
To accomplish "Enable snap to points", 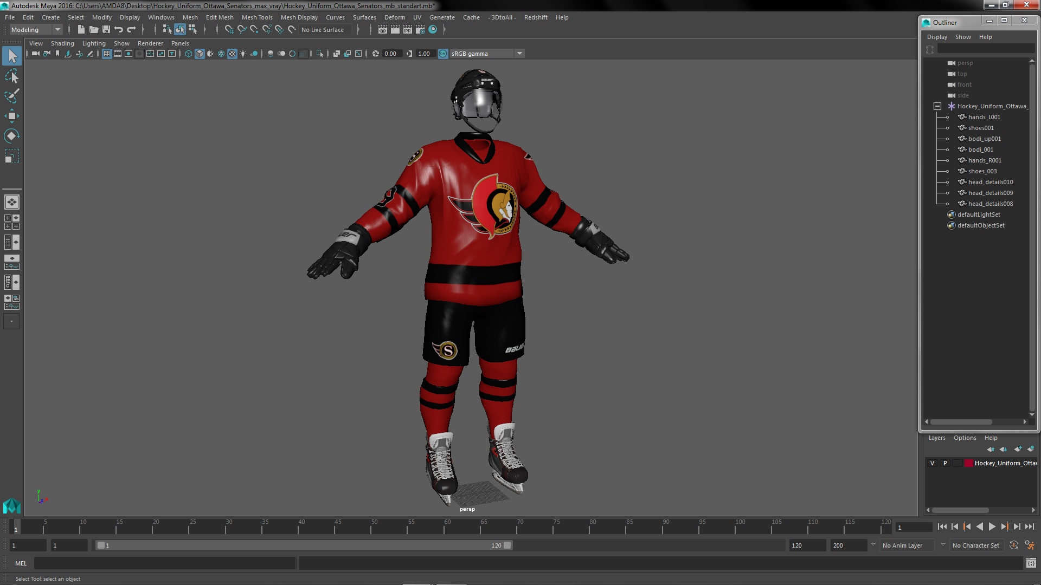I will click(254, 30).
